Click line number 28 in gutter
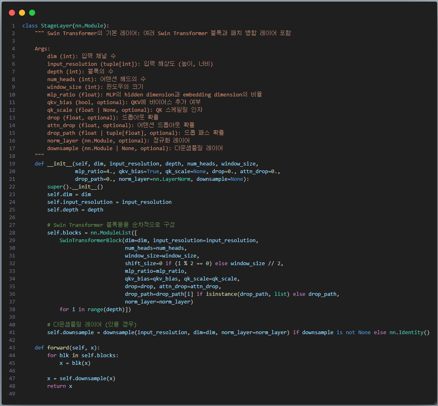The image size is (438, 406). click(12, 233)
